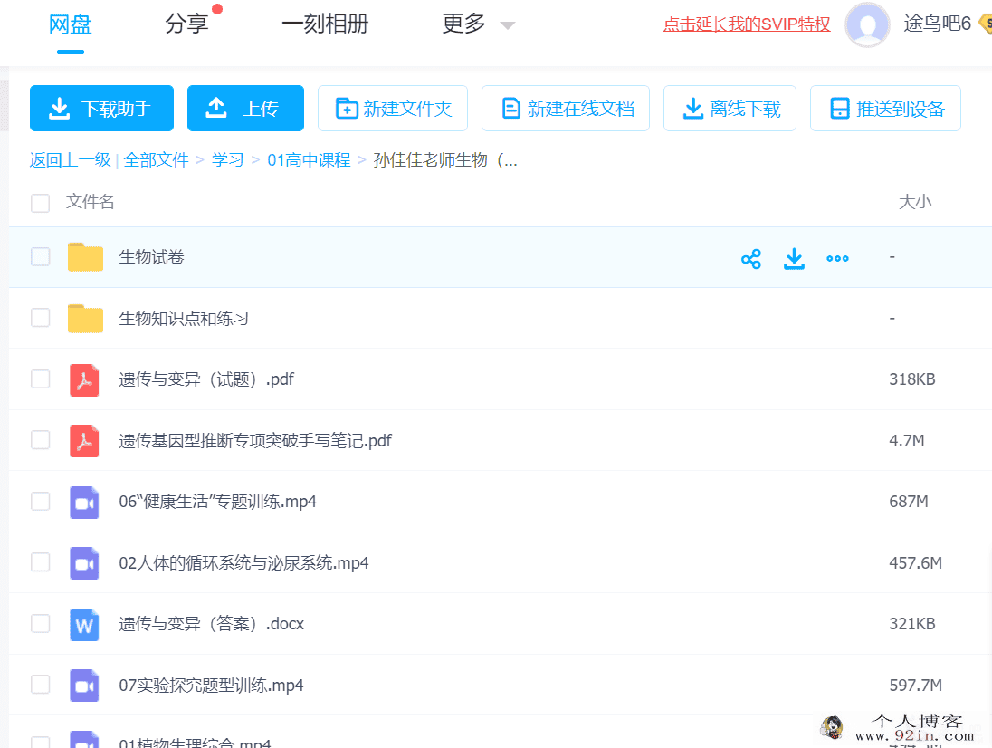Tick checkbox of 06"健康生活"专题训练.mp4

[x=41, y=501]
